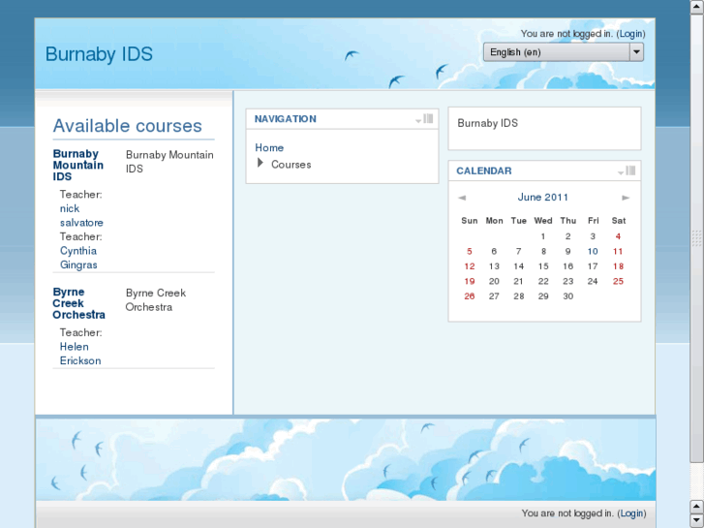Go to next month in calendar
Screen dimensions: 704x528
click(x=626, y=198)
